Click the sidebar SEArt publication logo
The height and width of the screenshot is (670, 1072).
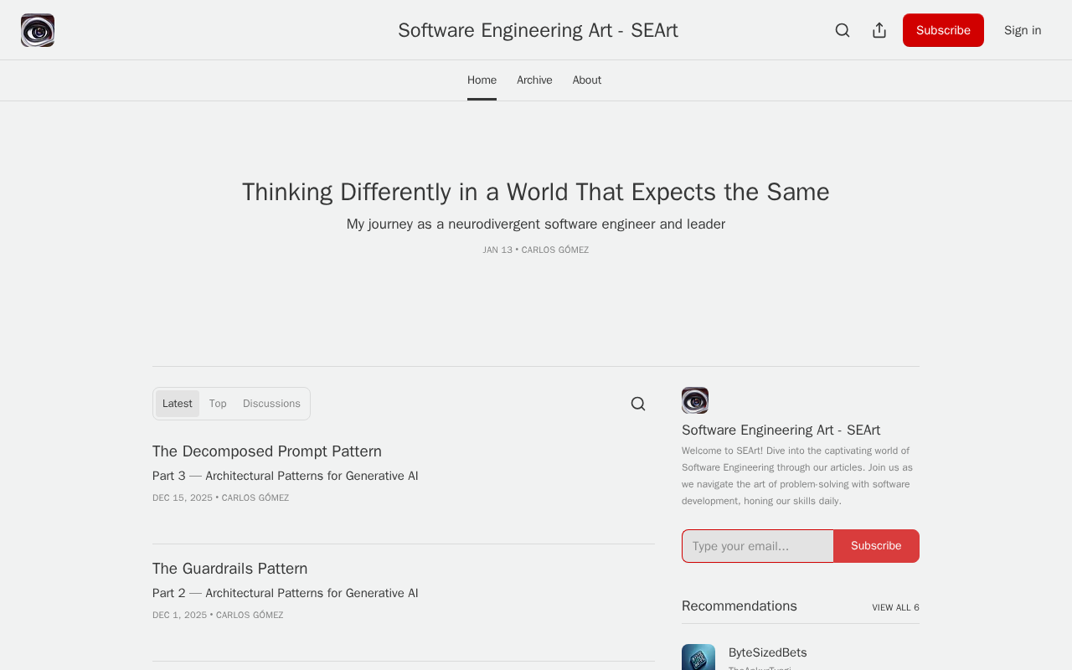(695, 400)
